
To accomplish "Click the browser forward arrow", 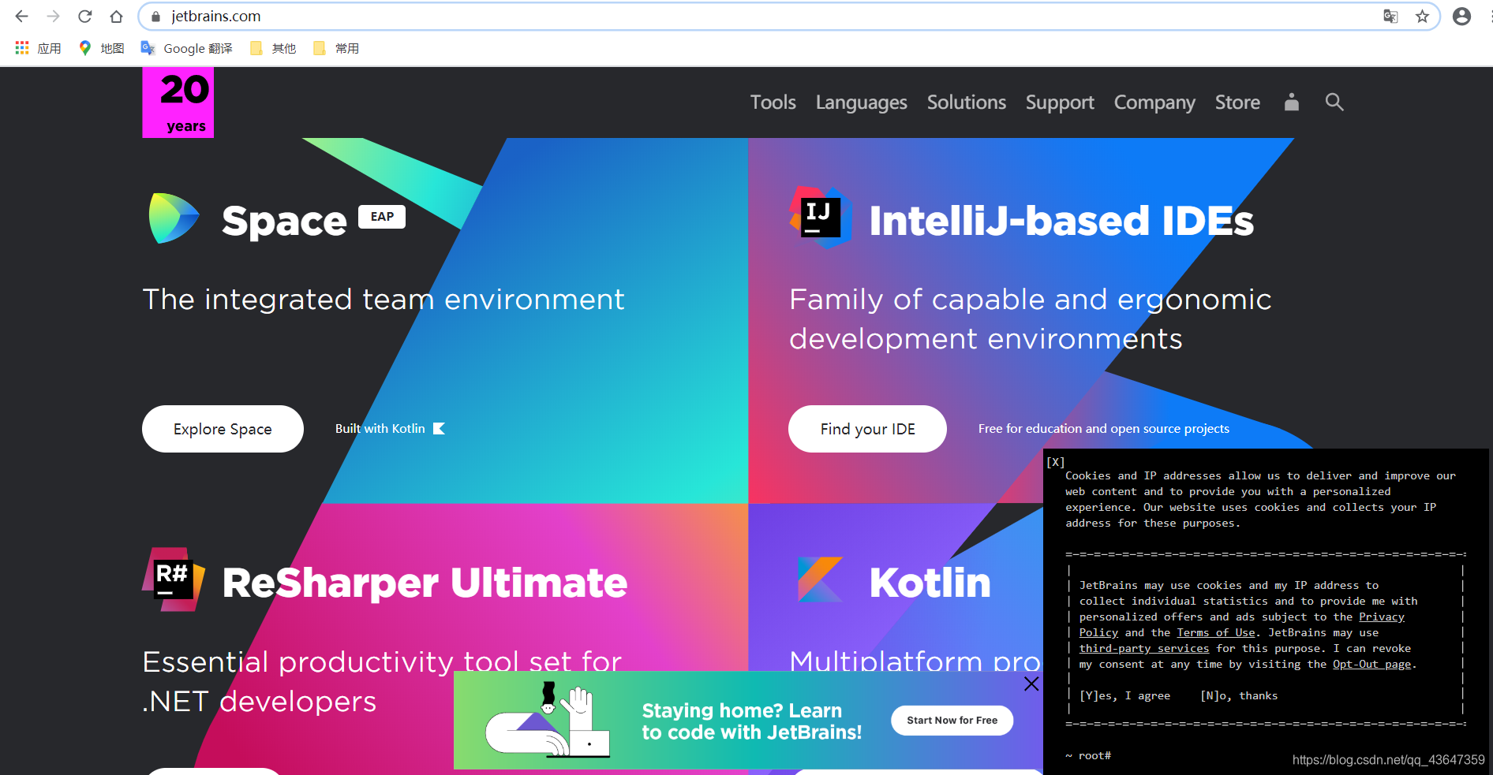I will 53,17.
